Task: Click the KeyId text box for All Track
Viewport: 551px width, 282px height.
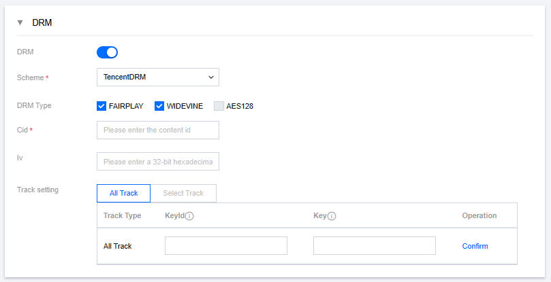Action: [x=226, y=245]
